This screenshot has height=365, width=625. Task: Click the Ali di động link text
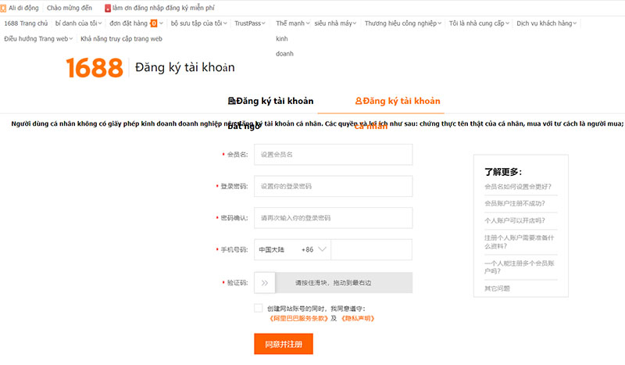23,8
